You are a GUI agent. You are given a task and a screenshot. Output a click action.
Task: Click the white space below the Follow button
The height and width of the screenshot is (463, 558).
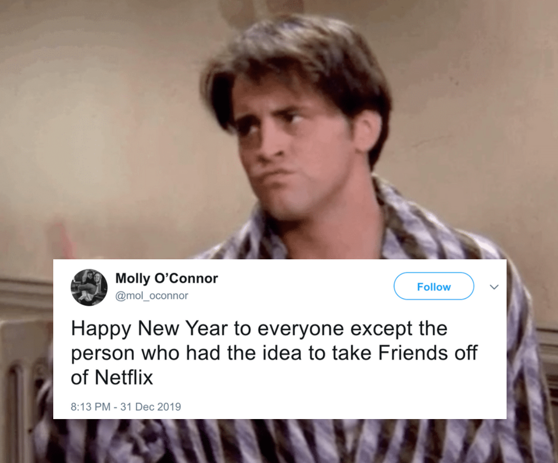pos(433,309)
